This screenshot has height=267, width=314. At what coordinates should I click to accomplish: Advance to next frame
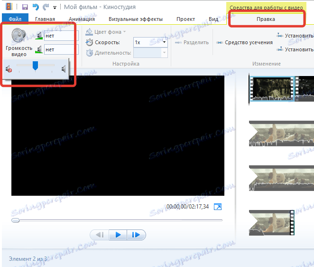[136, 235]
